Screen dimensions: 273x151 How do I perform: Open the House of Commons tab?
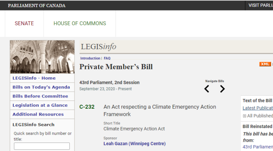click(x=80, y=23)
